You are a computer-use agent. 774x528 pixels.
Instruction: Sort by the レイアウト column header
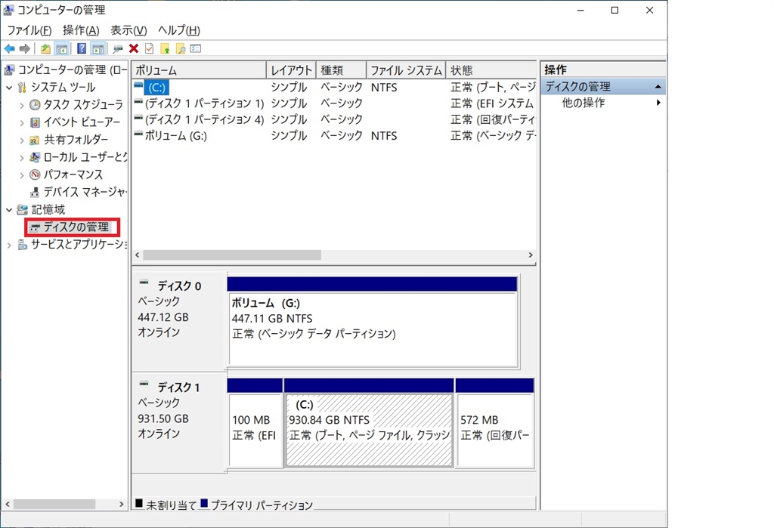point(291,70)
